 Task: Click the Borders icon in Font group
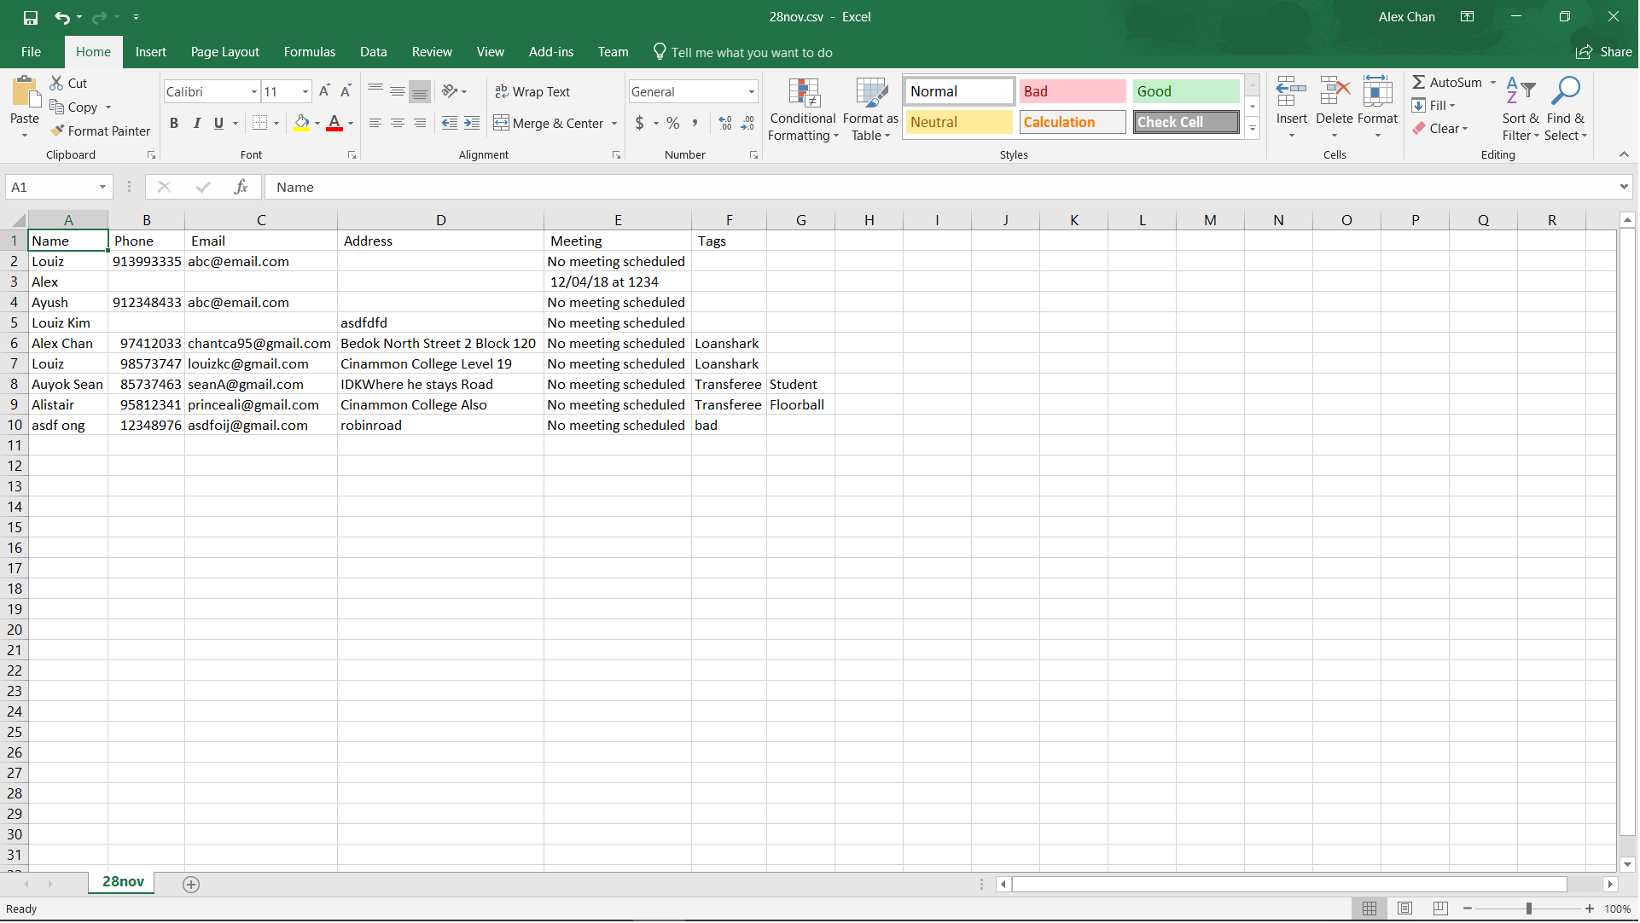click(x=260, y=123)
